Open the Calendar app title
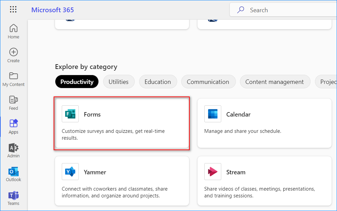Viewport: 337px width, 211px height. tap(238, 115)
